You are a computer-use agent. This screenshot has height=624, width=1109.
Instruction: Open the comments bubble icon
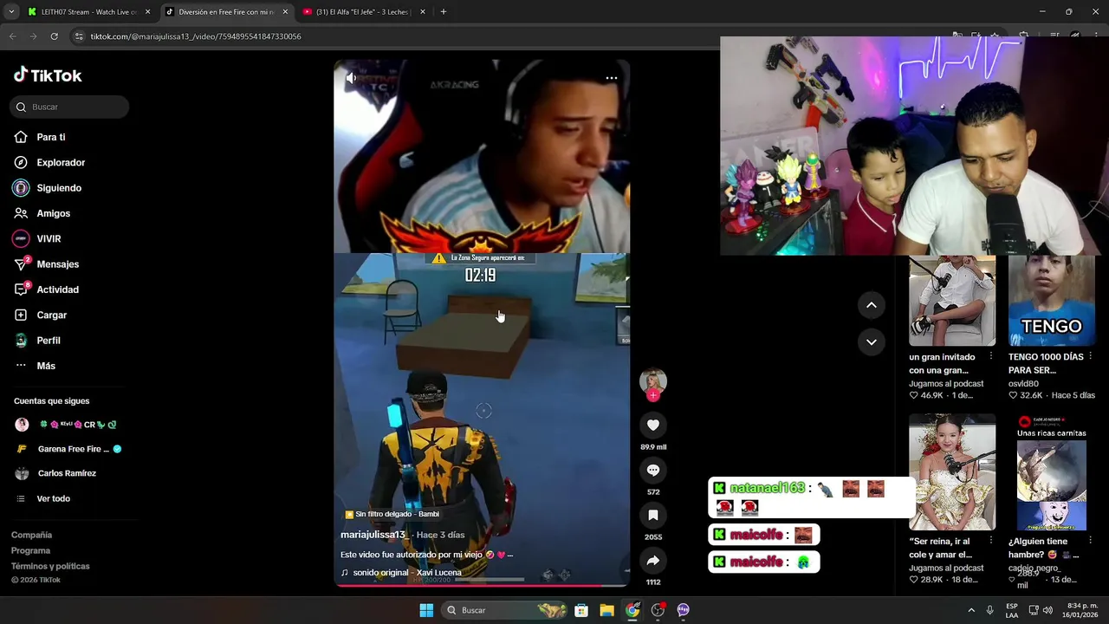(x=653, y=470)
